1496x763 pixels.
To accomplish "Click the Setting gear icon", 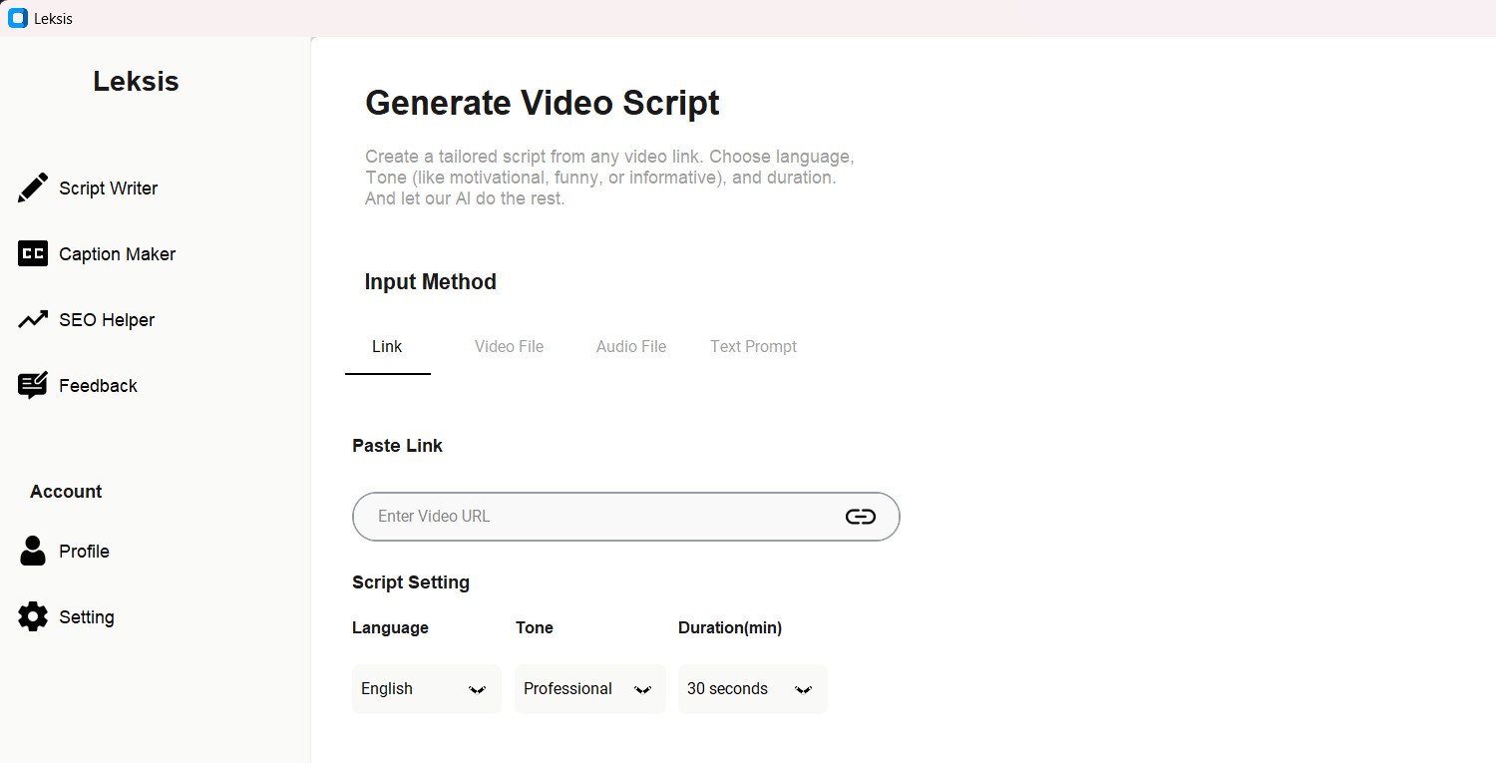I will click(33, 616).
